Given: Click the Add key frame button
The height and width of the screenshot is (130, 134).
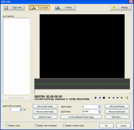Looking at the screenshot, I should [45, 117].
